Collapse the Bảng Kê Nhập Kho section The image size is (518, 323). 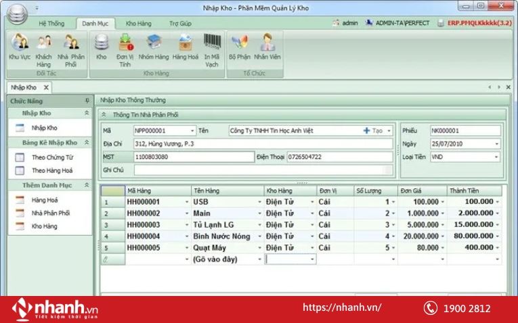tap(86, 143)
